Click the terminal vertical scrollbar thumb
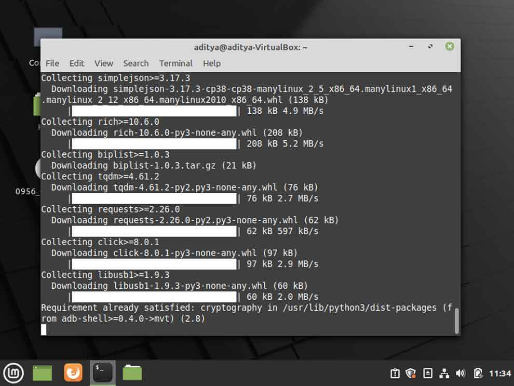 [x=457, y=321]
